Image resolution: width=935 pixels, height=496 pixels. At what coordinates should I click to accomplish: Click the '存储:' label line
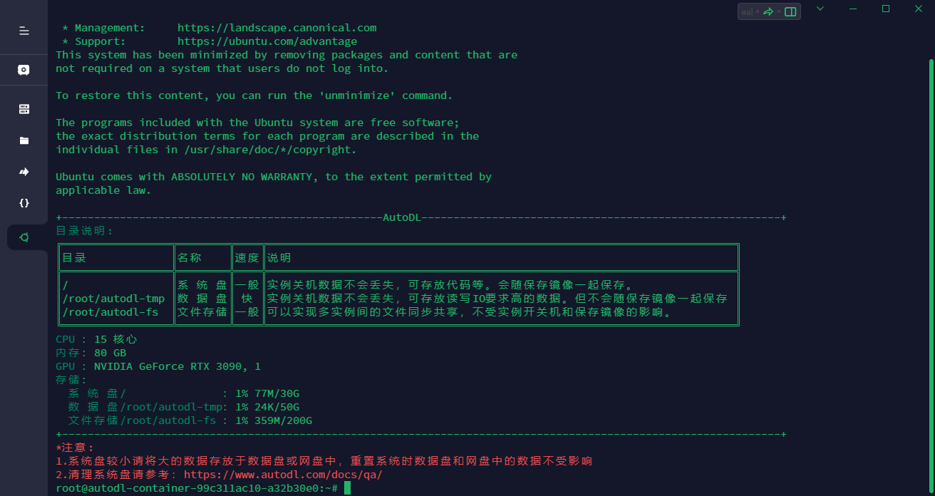pyautogui.click(x=71, y=380)
